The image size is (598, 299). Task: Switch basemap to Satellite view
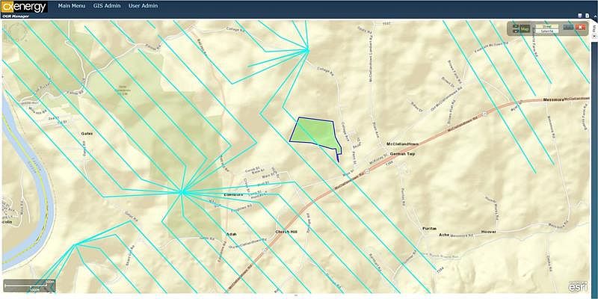click(x=547, y=31)
